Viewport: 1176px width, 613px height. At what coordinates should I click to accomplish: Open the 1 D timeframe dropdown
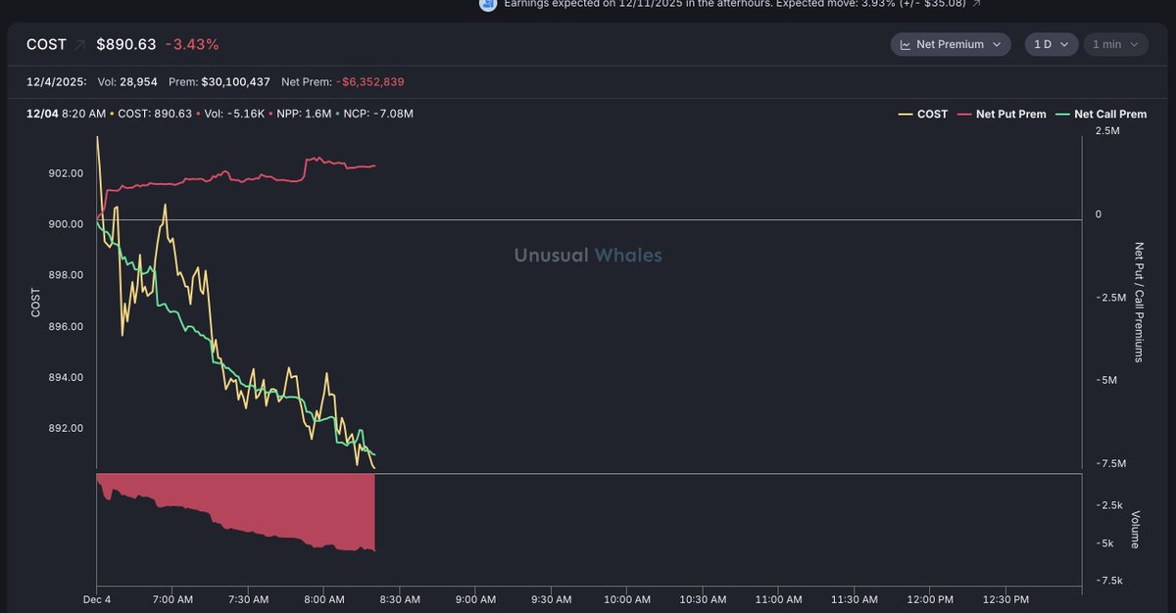tap(1051, 45)
